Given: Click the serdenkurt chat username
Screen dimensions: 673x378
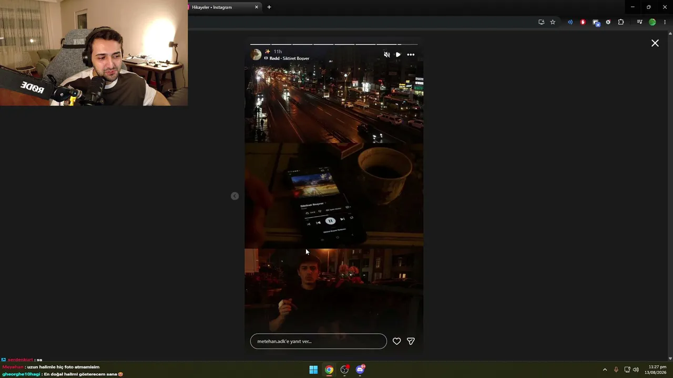Looking at the screenshot, I should tap(21, 360).
